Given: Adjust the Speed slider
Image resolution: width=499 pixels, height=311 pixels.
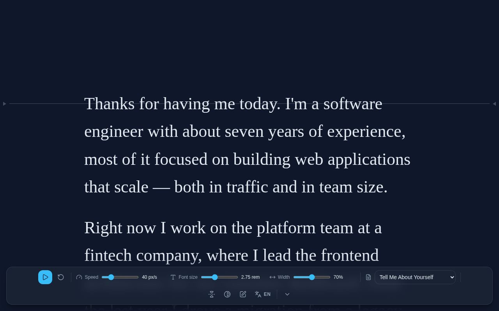Looking at the screenshot, I should (120, 277).
